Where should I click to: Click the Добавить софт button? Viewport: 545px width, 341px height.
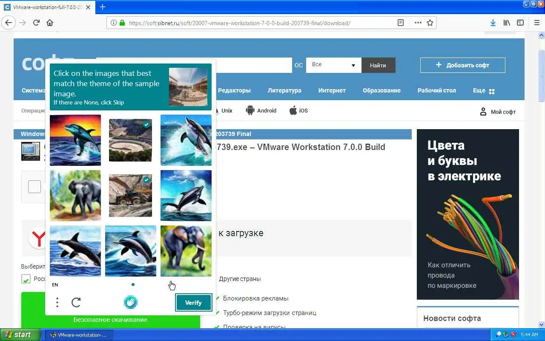(x=463, y=65)
